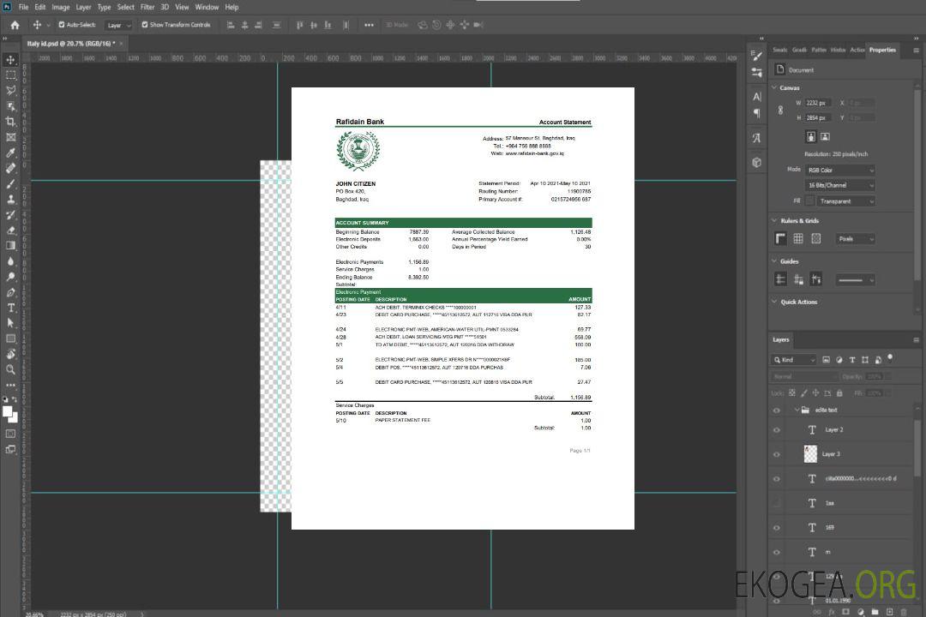Click the canvas Width input field
The width and height of the screenshot is (926, 617).
pos(819,103)
